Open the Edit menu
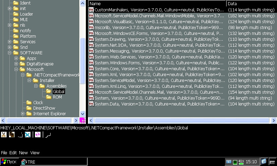The height and width of the screenshot is (166, 277). click(13, 153)
